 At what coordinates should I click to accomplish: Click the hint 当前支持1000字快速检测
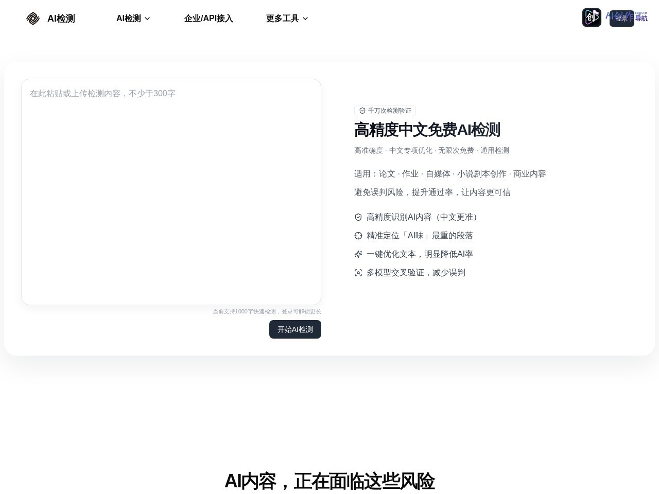267,311
